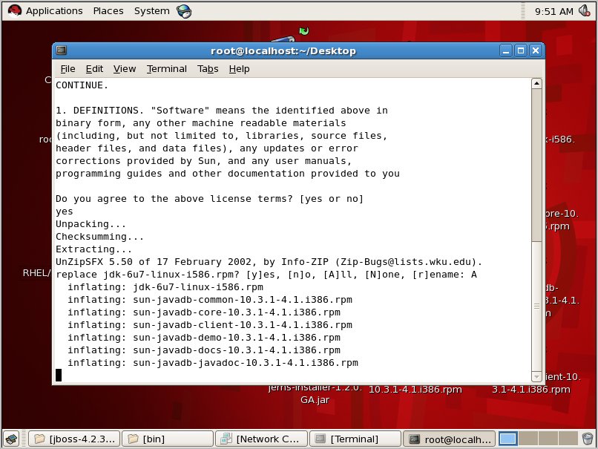Viewport: 598px width, 449px height.
Task: Switch to Network C... taskbar button
Action: click(261, 439)
